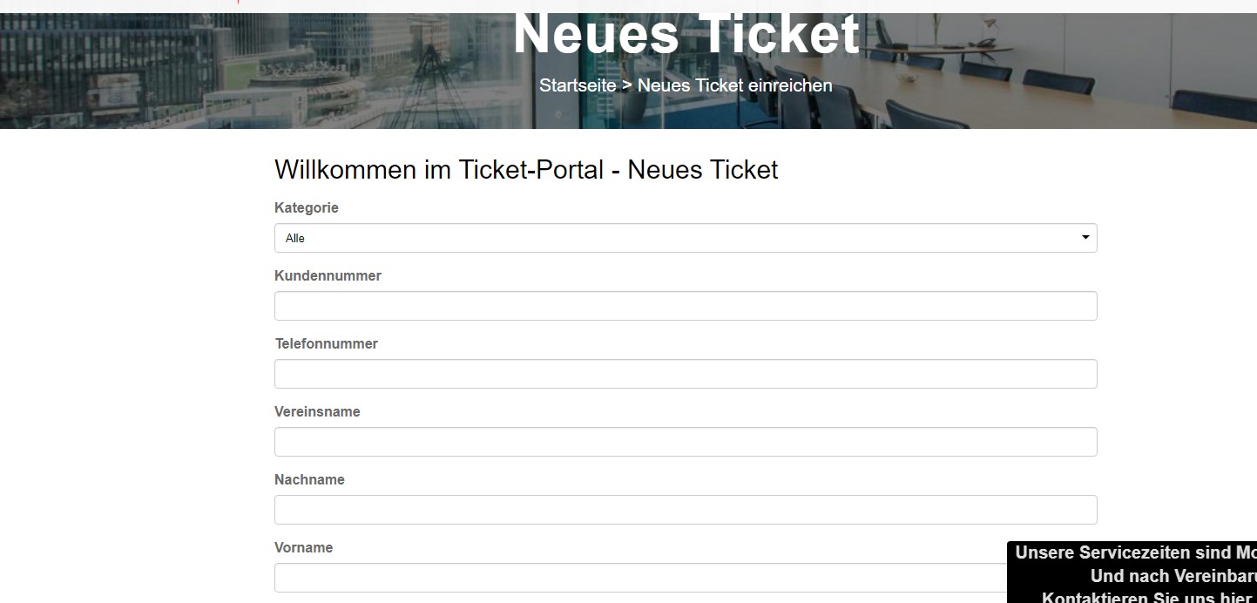This screenshot has height=603, width=1257.
Task: Click the Nachname label text
Action: 309,480
